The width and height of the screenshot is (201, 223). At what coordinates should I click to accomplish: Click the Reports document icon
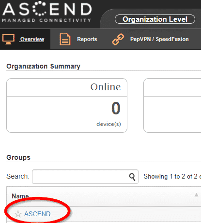click(65, 39)
